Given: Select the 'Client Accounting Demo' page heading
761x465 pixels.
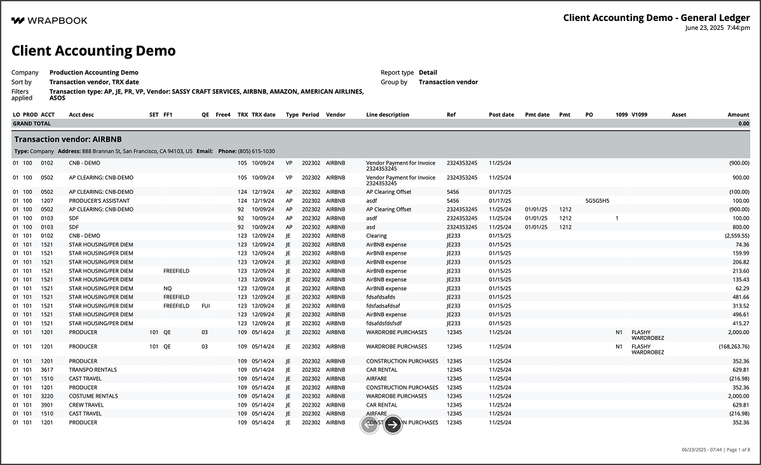Looking at the screenshot, I should click(93, 50).
